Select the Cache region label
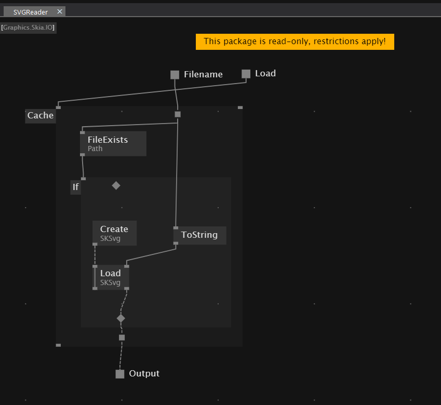This screenshot has height=405, width=441. (41, 115)
